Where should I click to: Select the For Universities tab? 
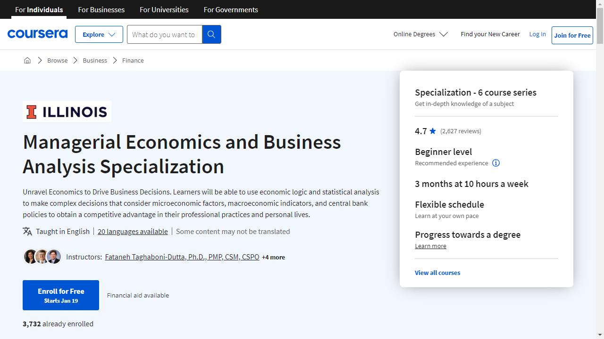point(164,9)
